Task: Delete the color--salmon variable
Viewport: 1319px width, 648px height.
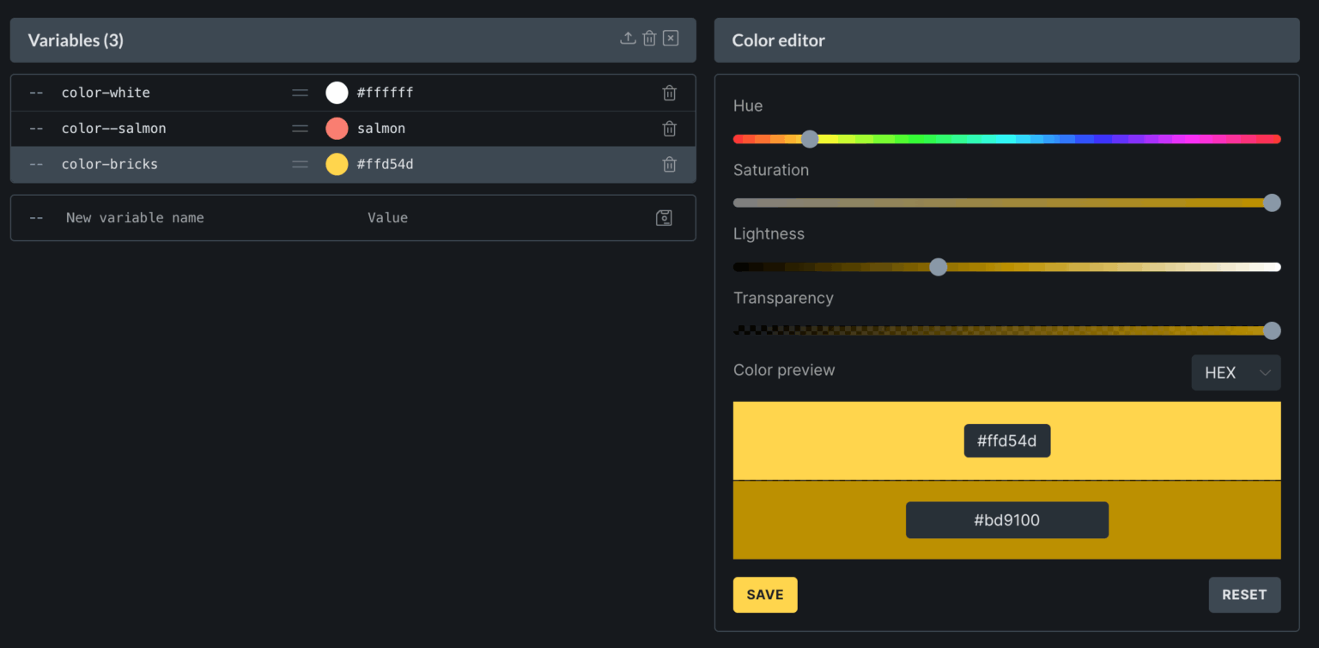Action: tap(669, 128)
